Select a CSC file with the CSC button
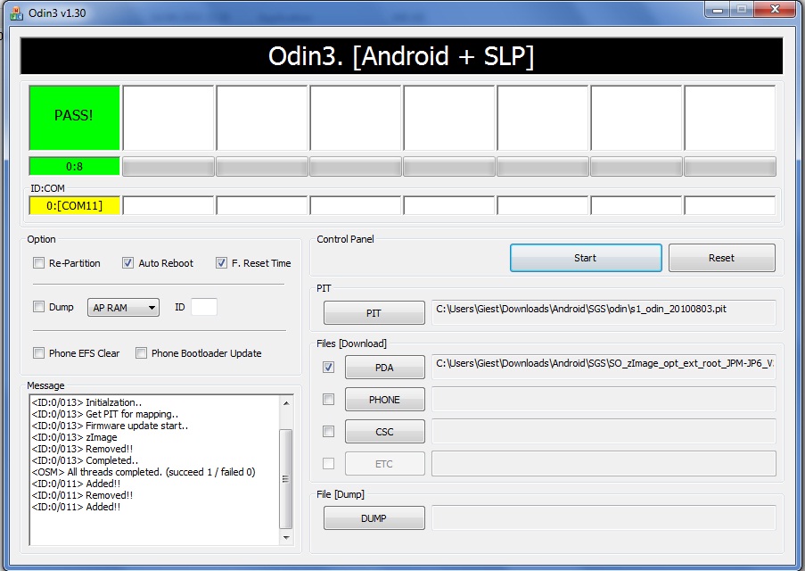This screenshot has width=805, height=571. 385,431
